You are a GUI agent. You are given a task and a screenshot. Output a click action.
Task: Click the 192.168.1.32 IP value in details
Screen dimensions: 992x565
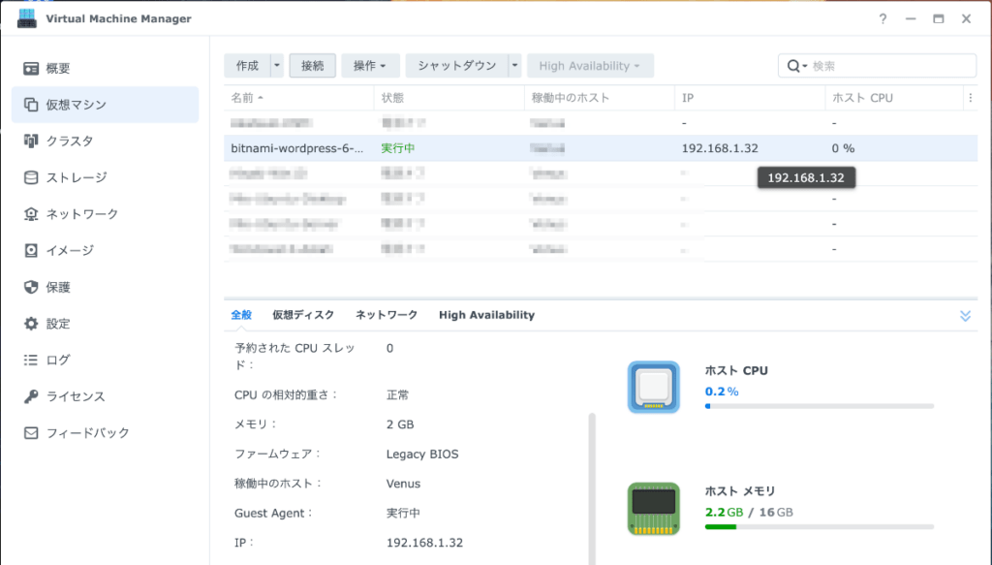[424, 542]
